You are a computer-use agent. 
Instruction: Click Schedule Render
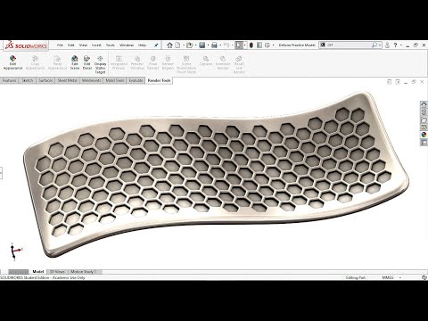(223, 62)
